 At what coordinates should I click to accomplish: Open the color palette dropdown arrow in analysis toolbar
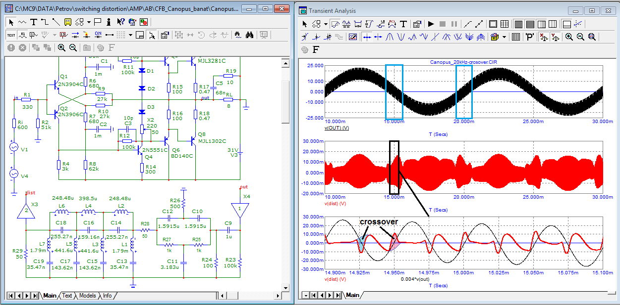point(505,37)
